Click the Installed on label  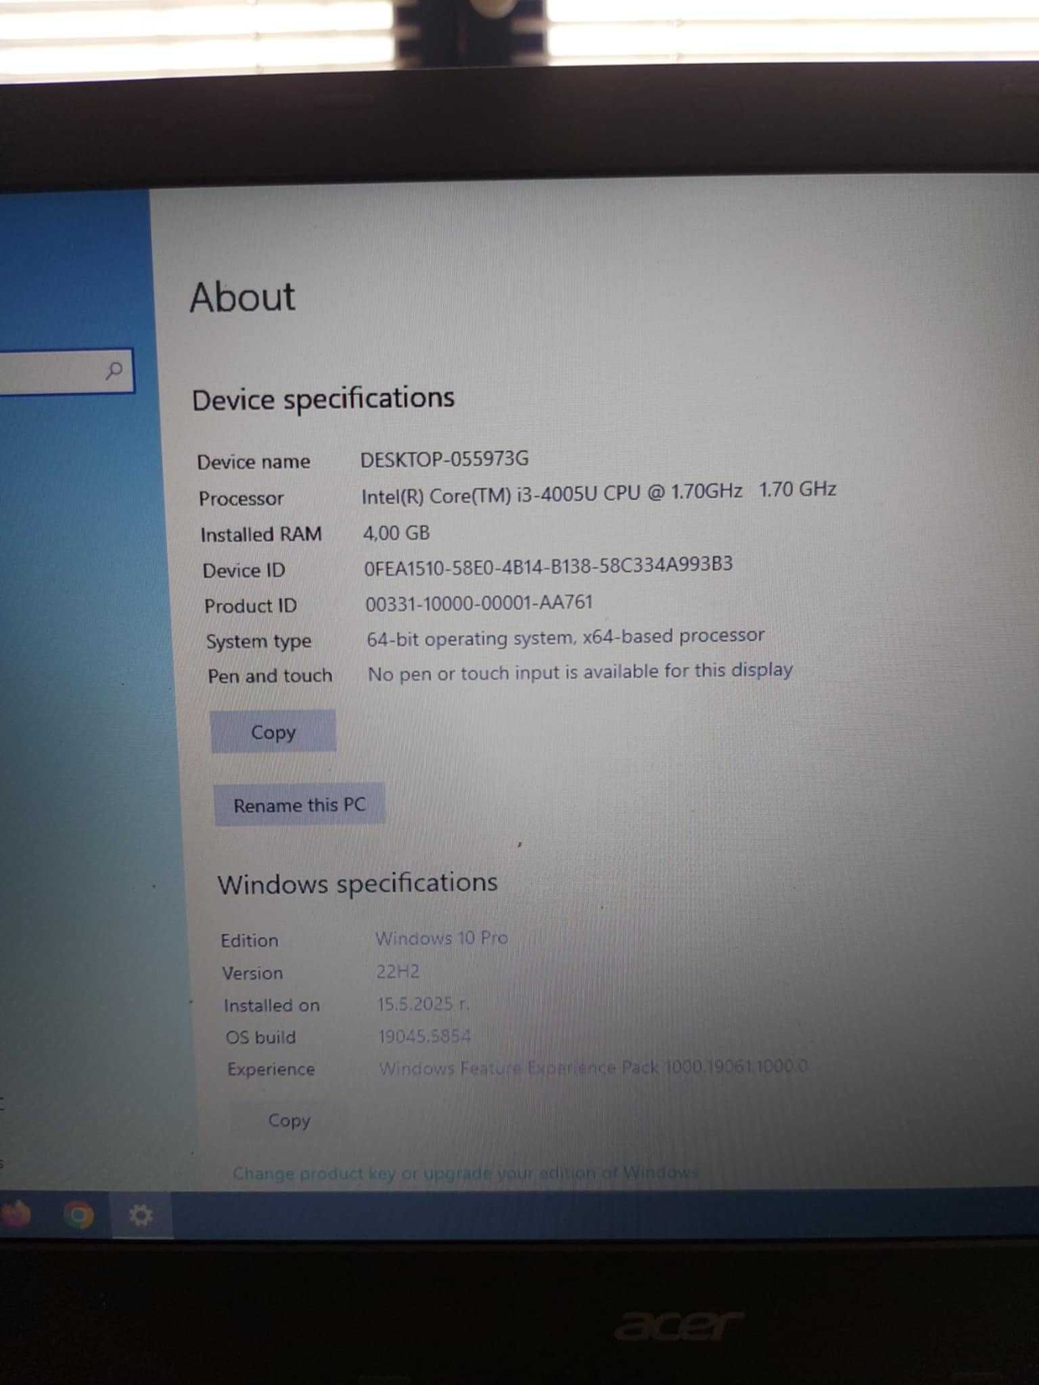point(271,1005)
